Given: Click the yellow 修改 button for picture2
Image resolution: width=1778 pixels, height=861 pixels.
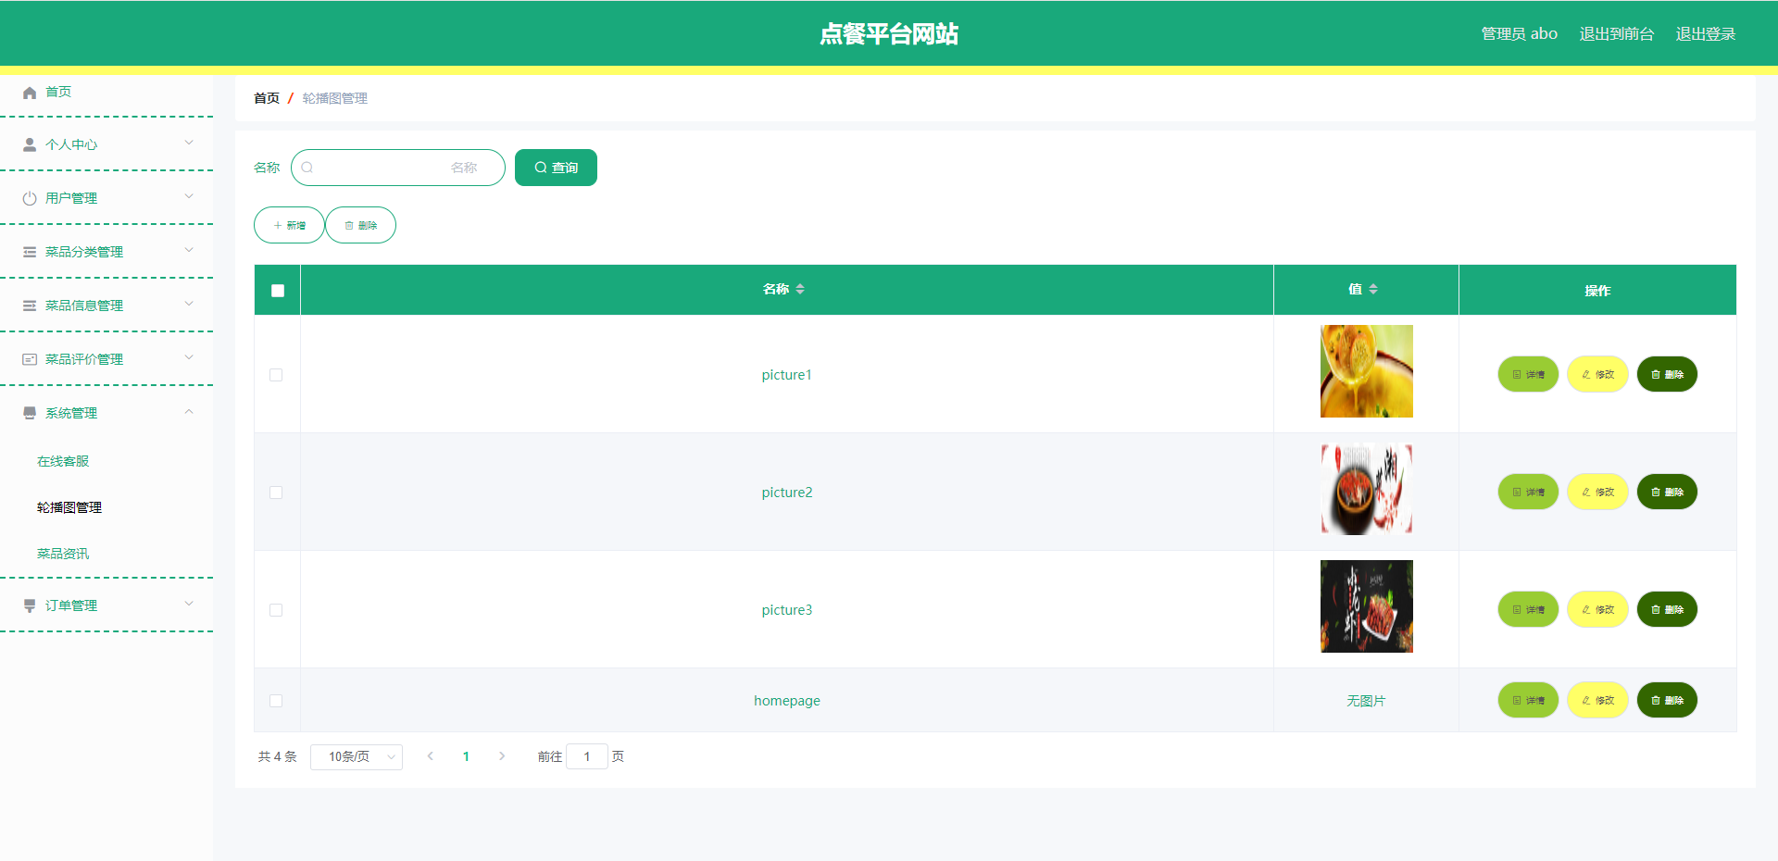Looking at the screenshot, I should [x=1597, y=493].
